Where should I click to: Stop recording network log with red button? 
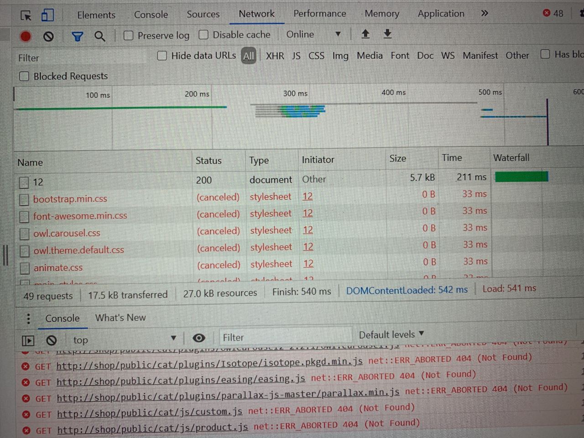coord(26,36)
